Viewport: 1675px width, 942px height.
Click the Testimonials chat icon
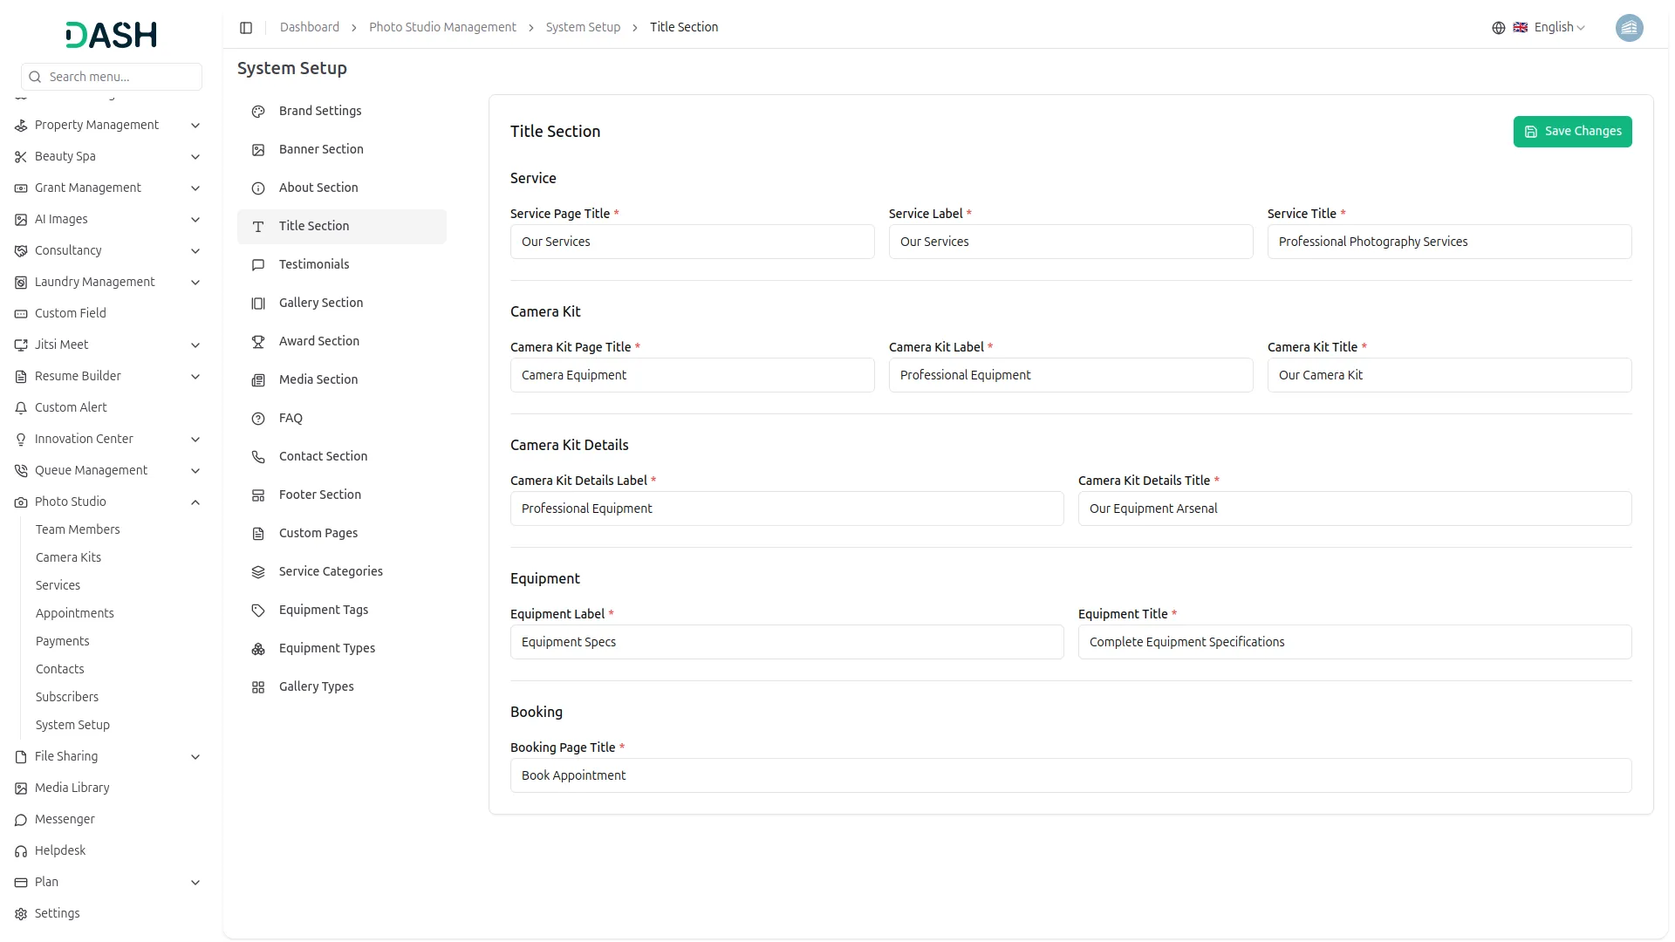point(257,264)
